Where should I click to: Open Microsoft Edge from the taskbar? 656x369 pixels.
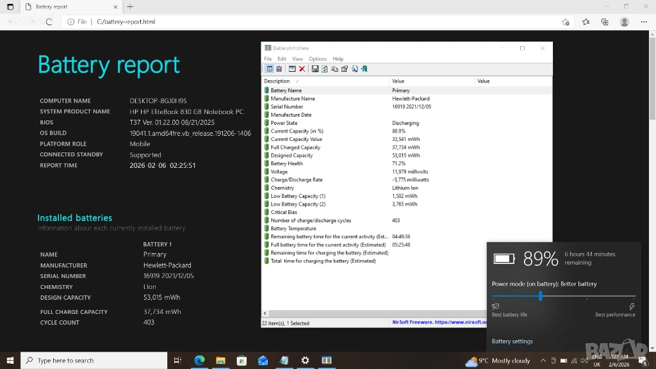coord(199,361)
